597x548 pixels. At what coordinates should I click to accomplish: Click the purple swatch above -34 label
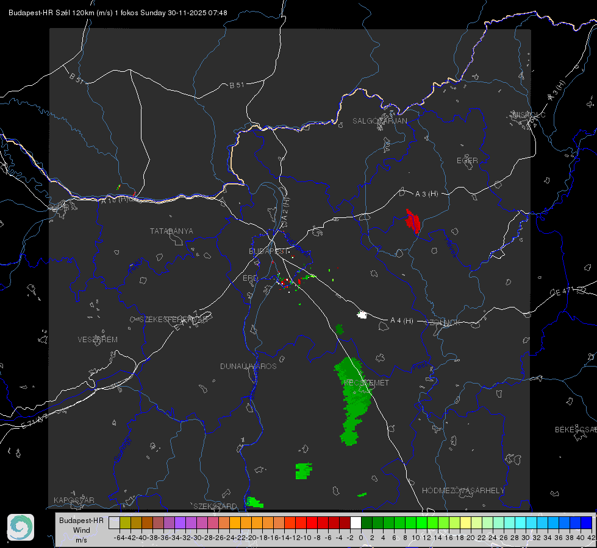[180, 522]
